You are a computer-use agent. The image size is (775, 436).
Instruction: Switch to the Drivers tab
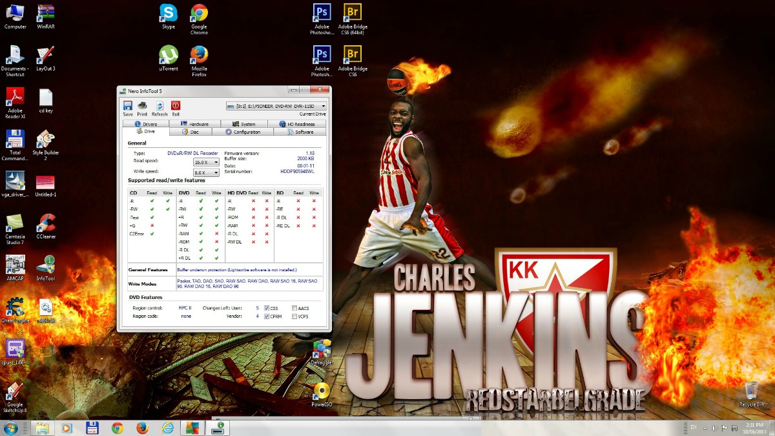tap(147, 123)
